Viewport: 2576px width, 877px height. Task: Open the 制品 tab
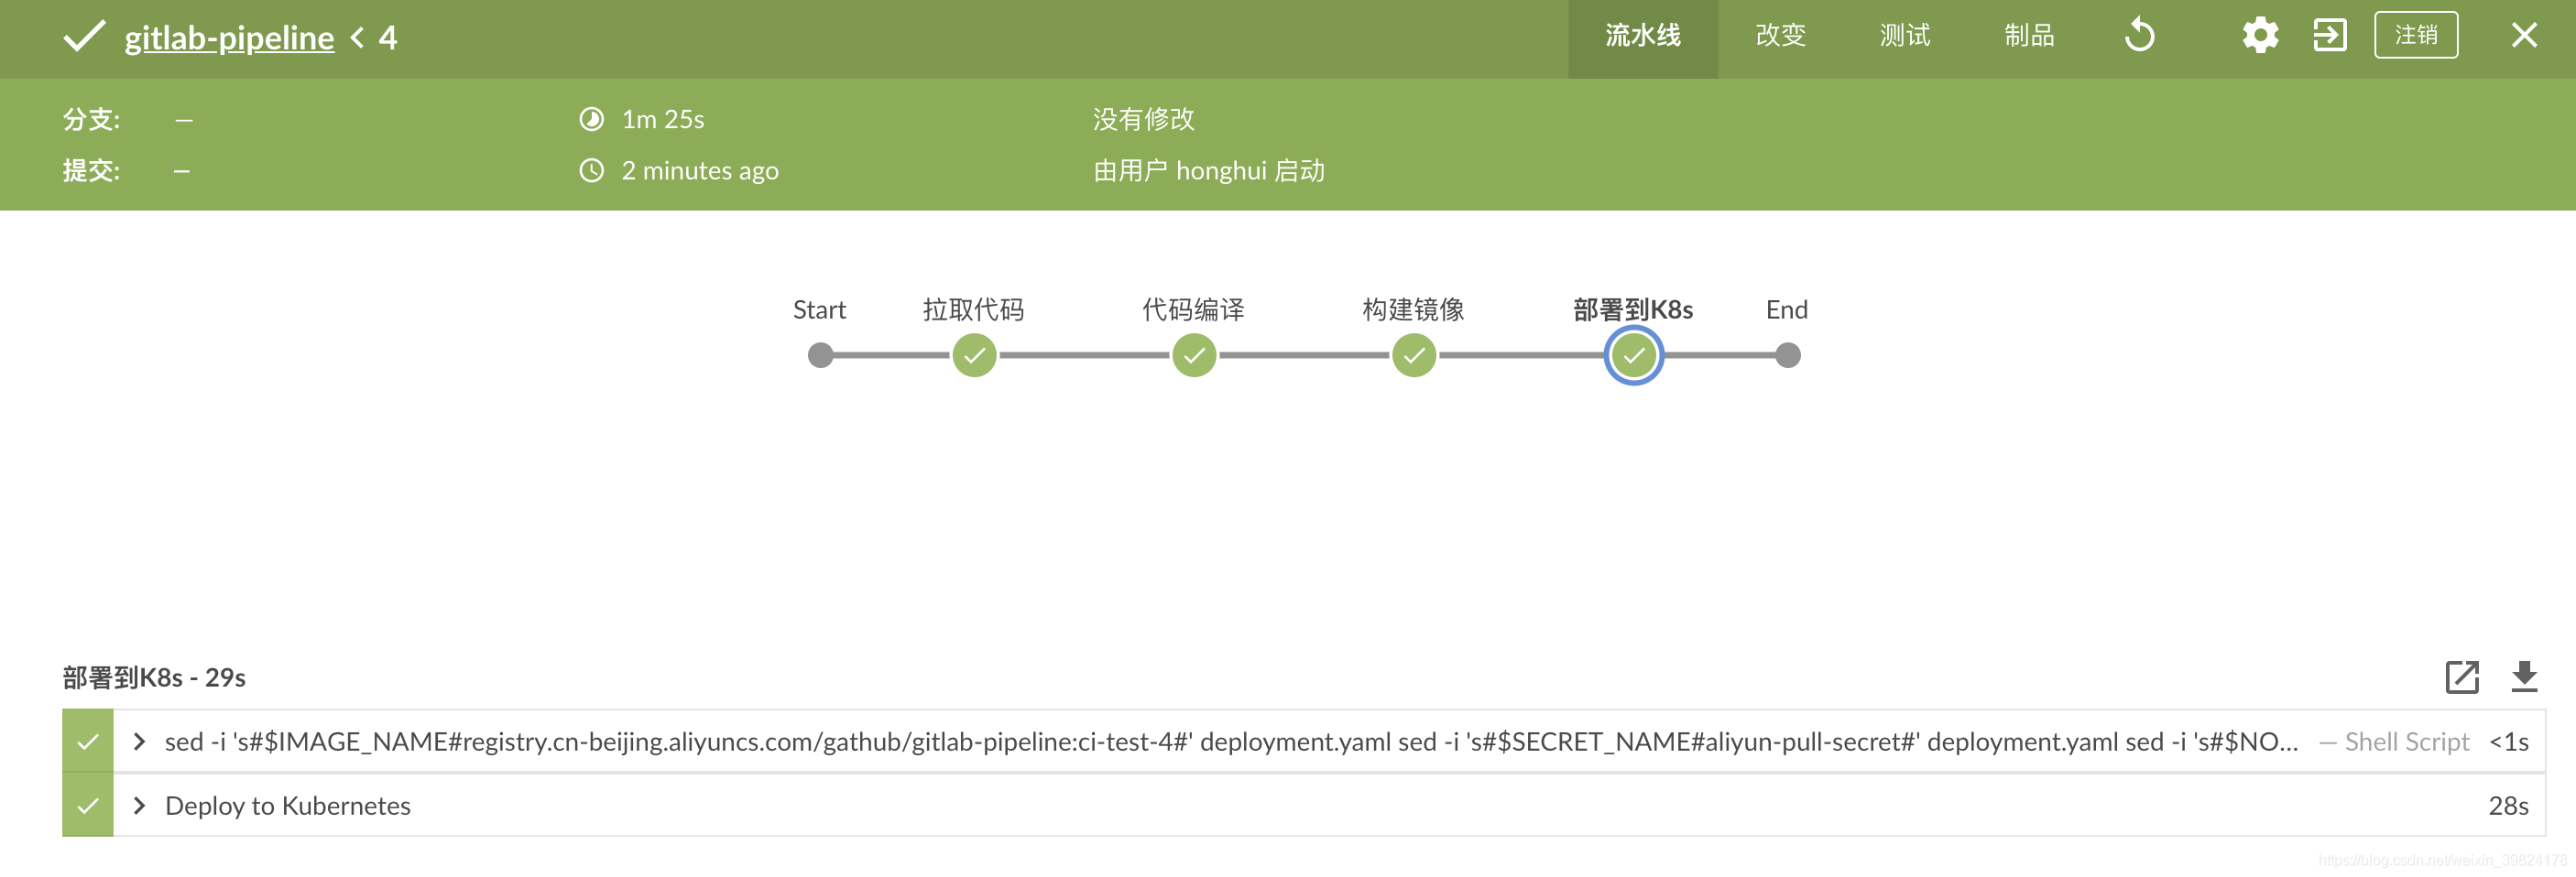tap(2029, 36)
